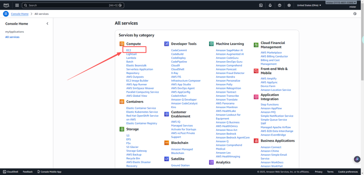364x175 pixels.
Task: Click the Blockchain category icon
Action: pyautogui.click(x=166, y=143)
